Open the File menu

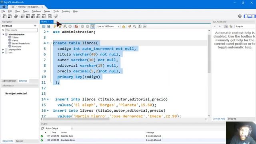point(3,11)
